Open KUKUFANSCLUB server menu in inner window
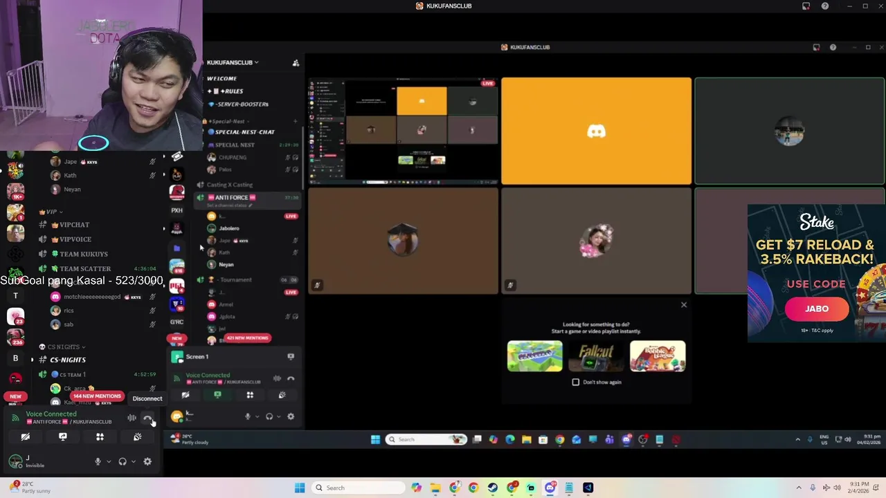Image resolution: width=886 pixels, height=498 pixels. pyautogui.click(x=233, y=62)
